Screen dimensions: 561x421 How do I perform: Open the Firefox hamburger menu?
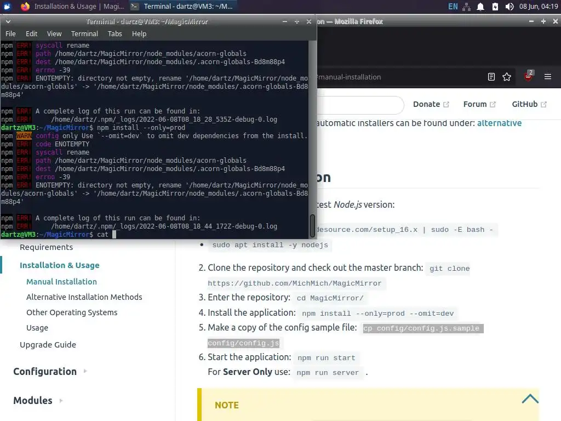tap(548, 77)
